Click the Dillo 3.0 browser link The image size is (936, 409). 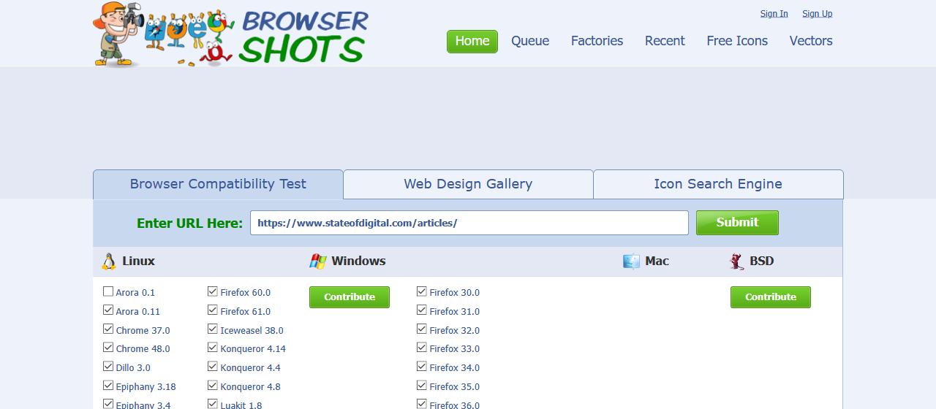click(133, 368)
